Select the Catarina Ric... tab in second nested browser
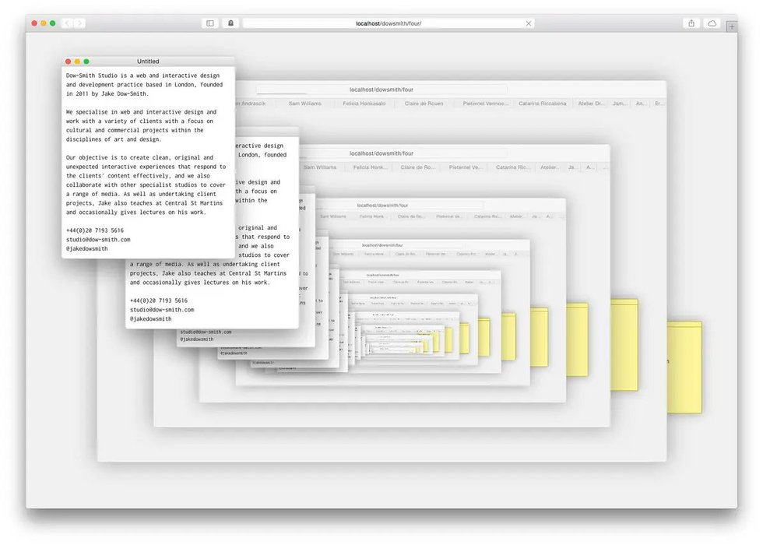The image size is (763, 545). pyautogui.click(x=512, y=167)
